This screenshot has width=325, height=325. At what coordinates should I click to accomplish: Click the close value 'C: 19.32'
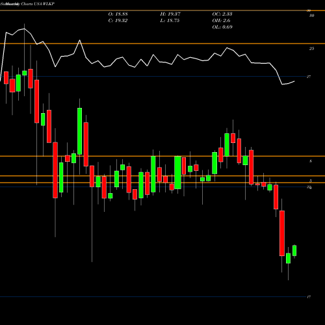click(118, 21)
